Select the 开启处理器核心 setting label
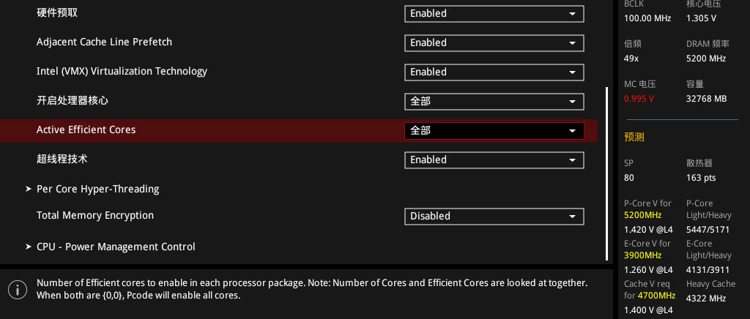The image size is (750, 319). tap(73, 101)
